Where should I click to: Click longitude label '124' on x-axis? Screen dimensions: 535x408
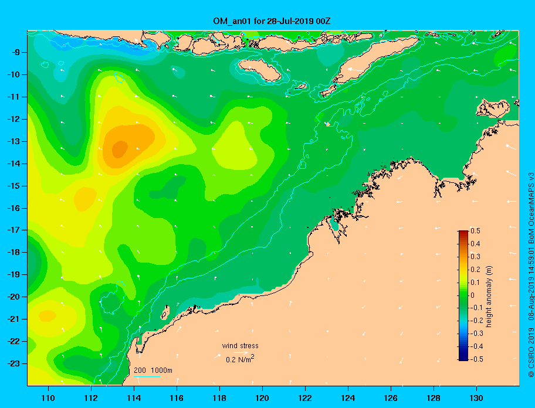tap(348, 398)
